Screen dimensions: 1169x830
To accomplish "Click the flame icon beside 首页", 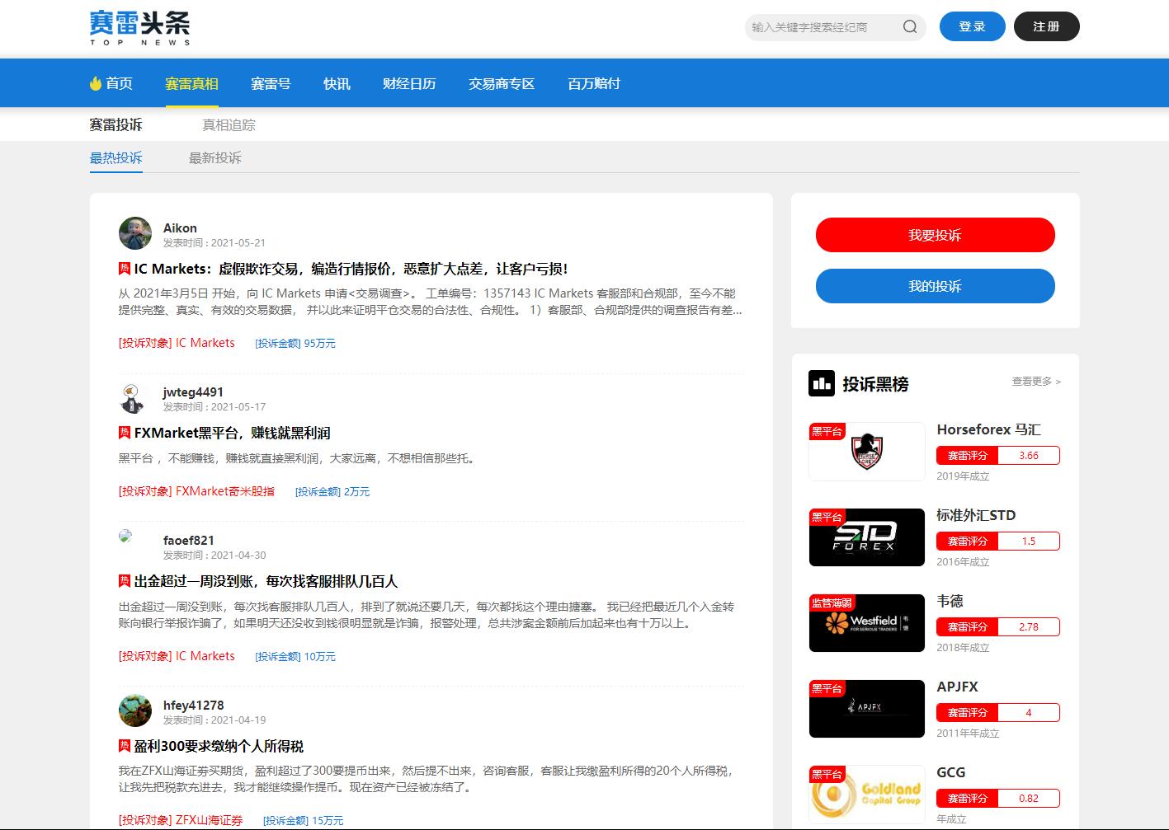I will (96, 83).
